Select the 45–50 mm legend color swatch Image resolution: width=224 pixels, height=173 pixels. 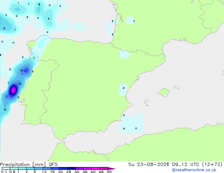coord(104,168)
